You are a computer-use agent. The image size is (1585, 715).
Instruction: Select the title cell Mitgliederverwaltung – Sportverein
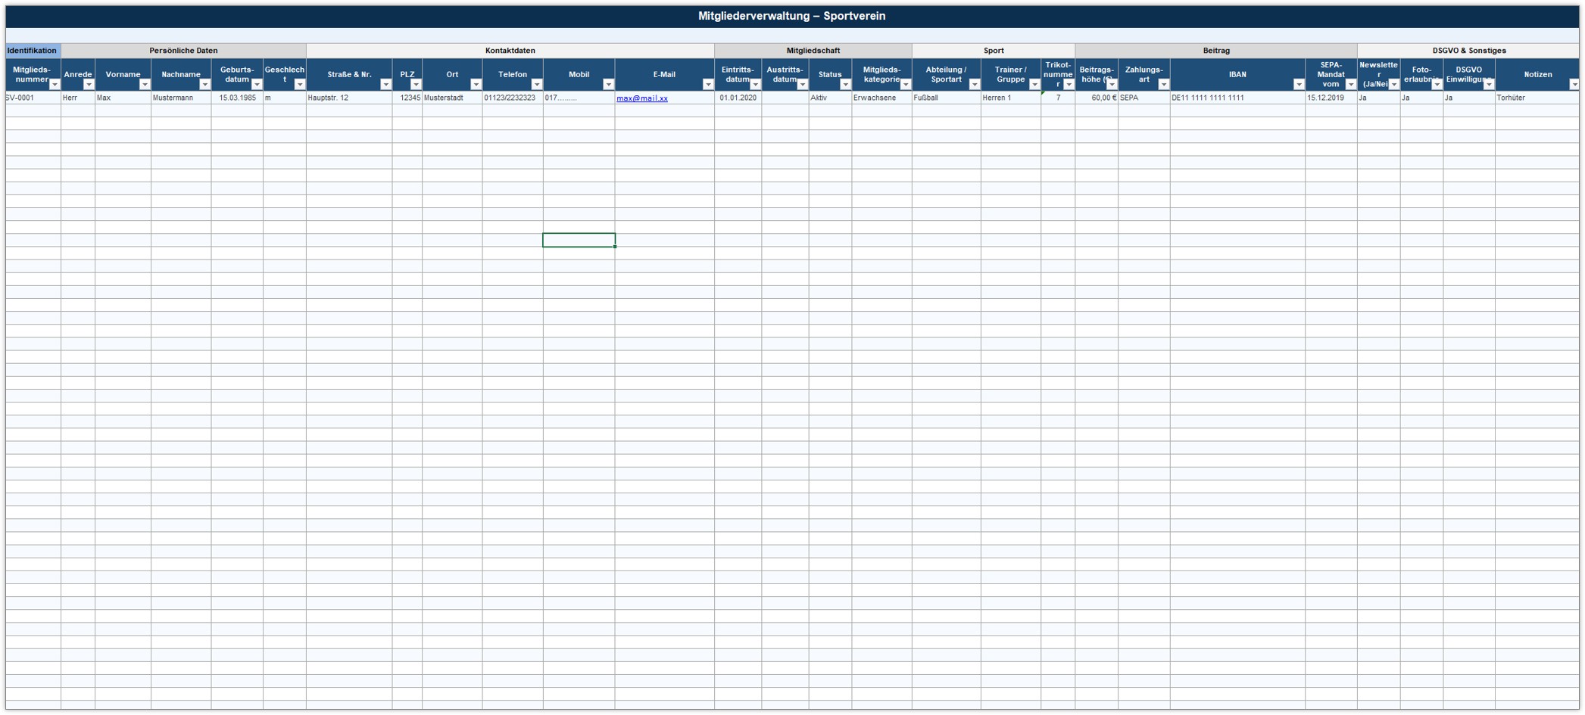(x=791, y=16)
